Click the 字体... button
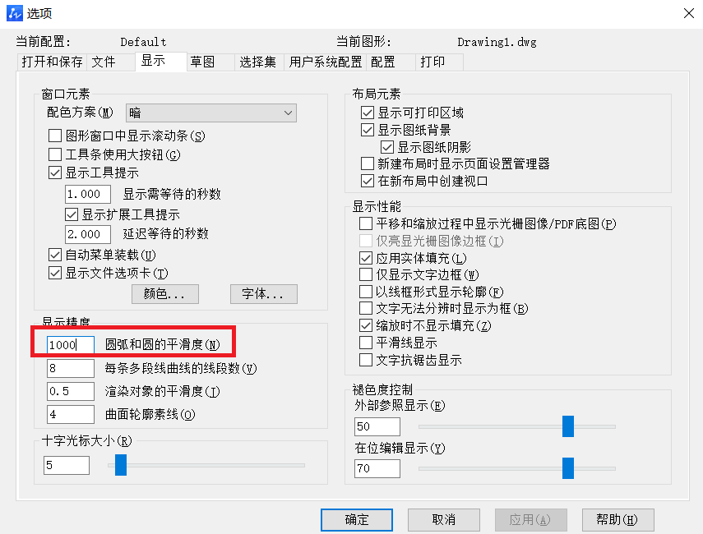 pyautogui.click(x=264, y=294)
